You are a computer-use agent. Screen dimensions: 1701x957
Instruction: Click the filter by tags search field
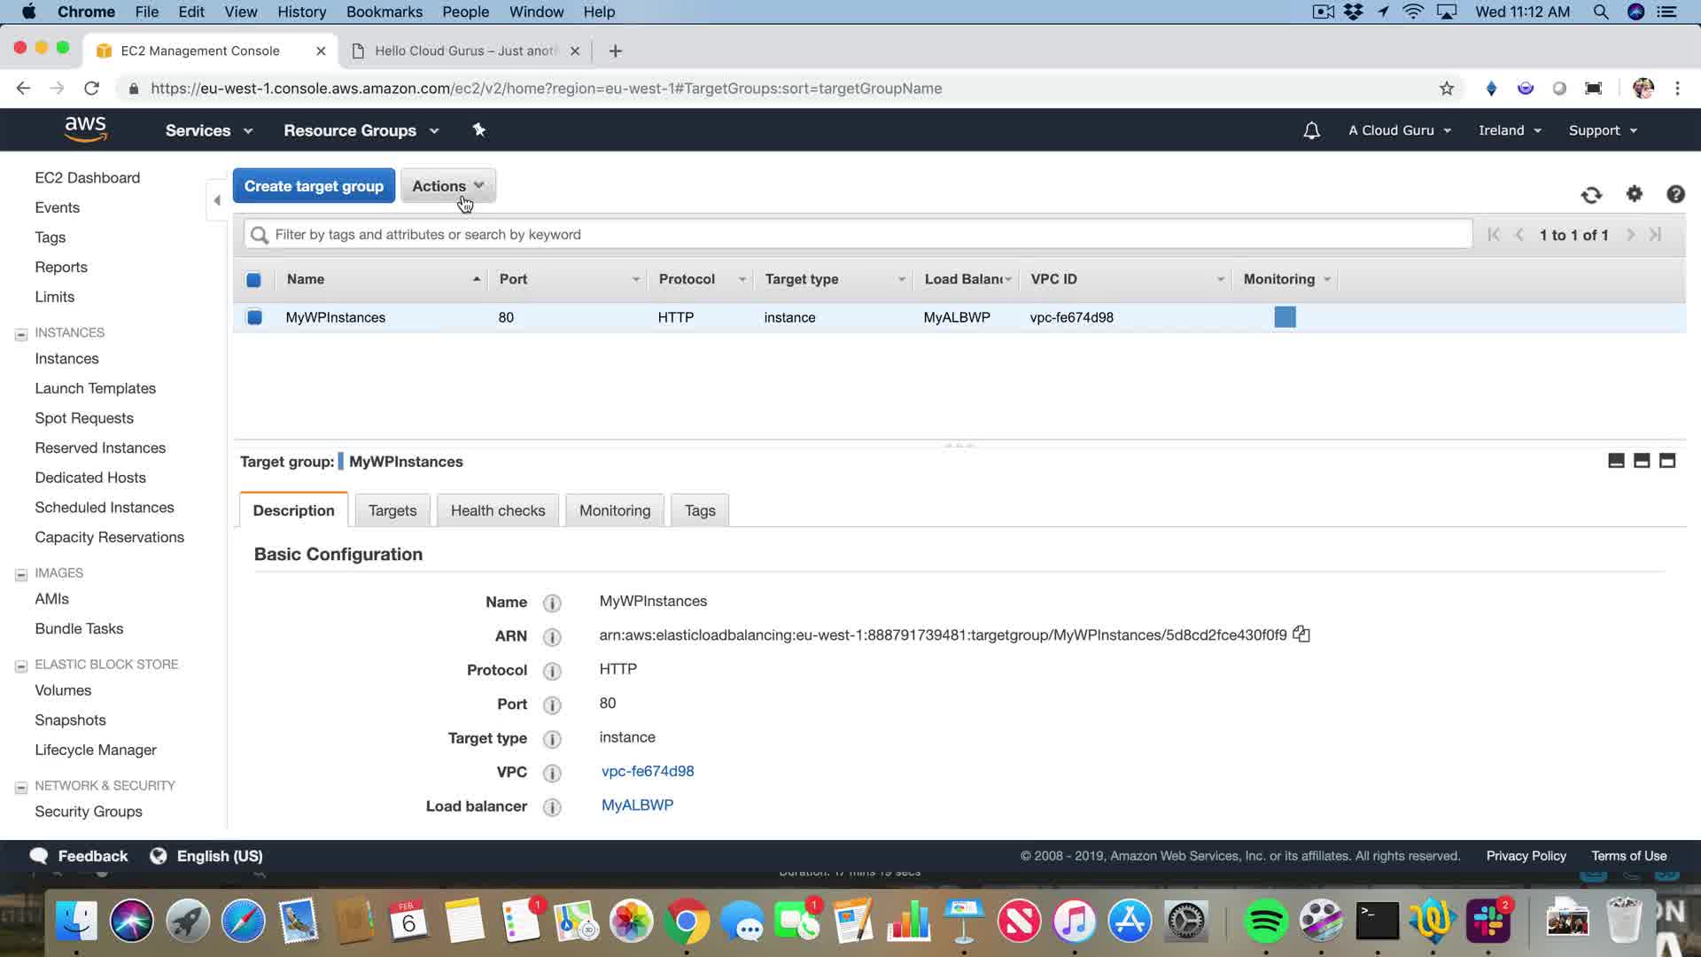[x=858, y=235]
